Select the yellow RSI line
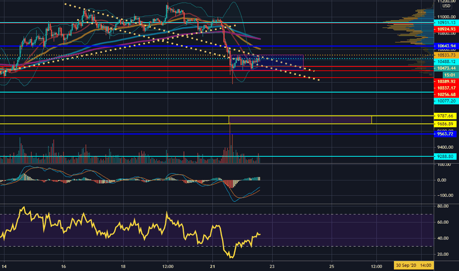The width and height of the screenshot is (459, 271). tap(131, 232)
